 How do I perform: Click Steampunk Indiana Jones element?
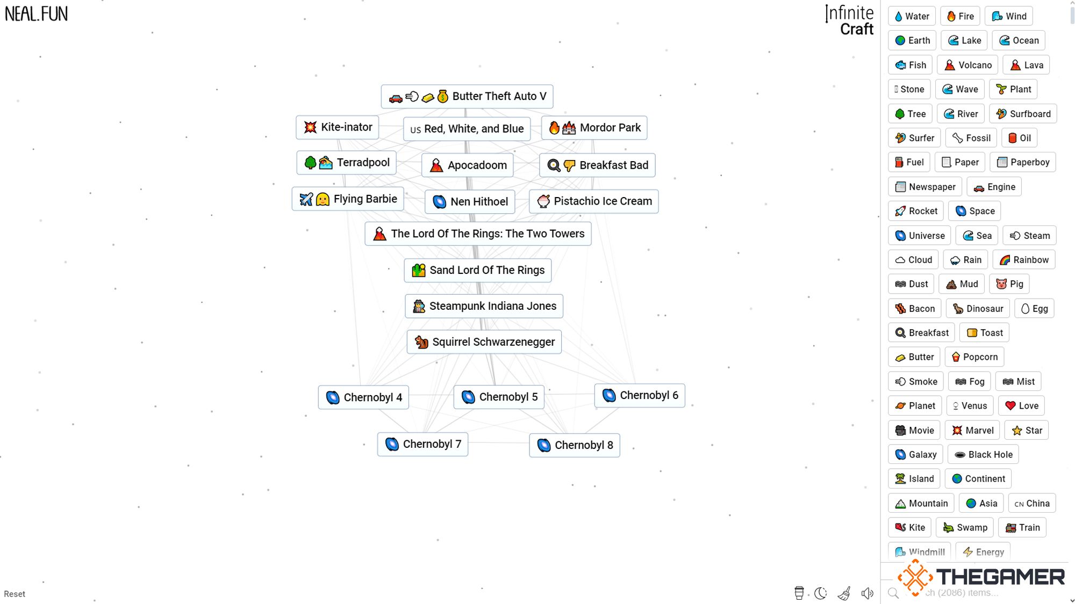point(484,306)
